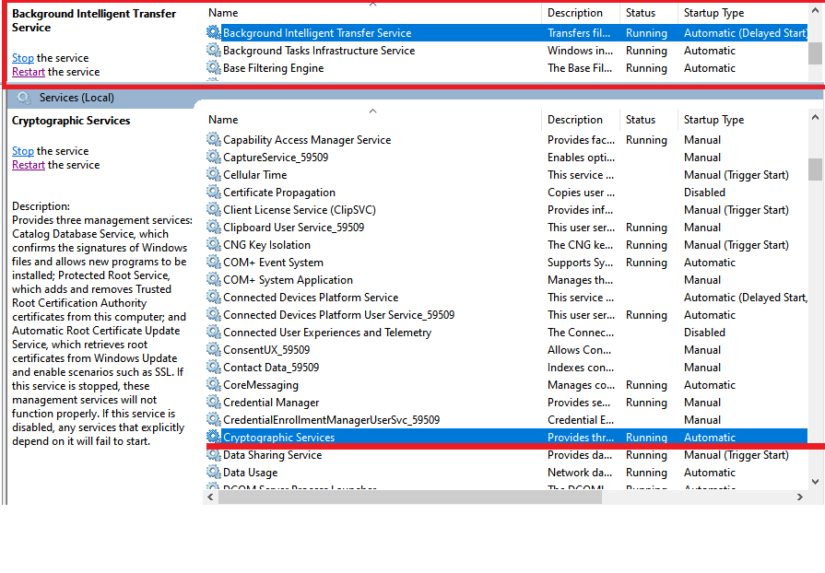
Task: Select Capability Access Manager Service row
Action: 507,139
